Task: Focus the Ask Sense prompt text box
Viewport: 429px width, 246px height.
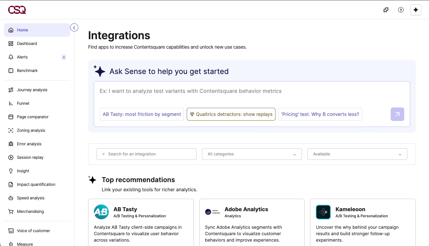Action: click(252, 91)
